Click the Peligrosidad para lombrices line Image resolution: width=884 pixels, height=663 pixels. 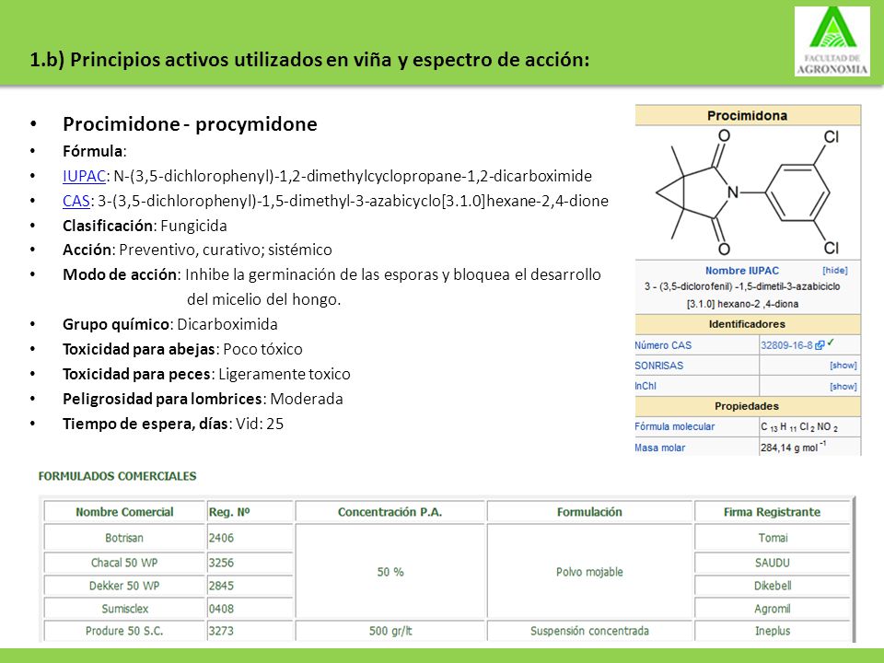[x=203, y=399]
